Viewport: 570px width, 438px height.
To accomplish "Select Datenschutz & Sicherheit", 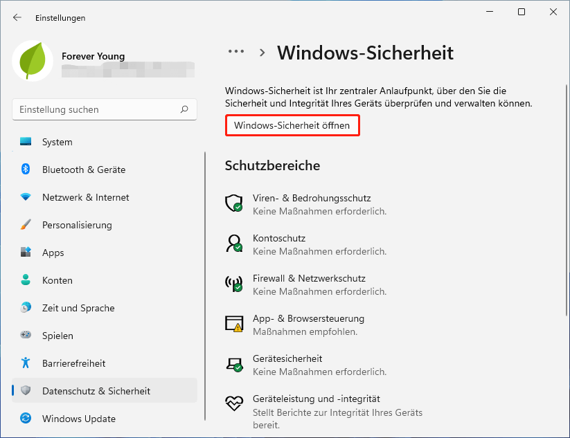I will 105,391.
